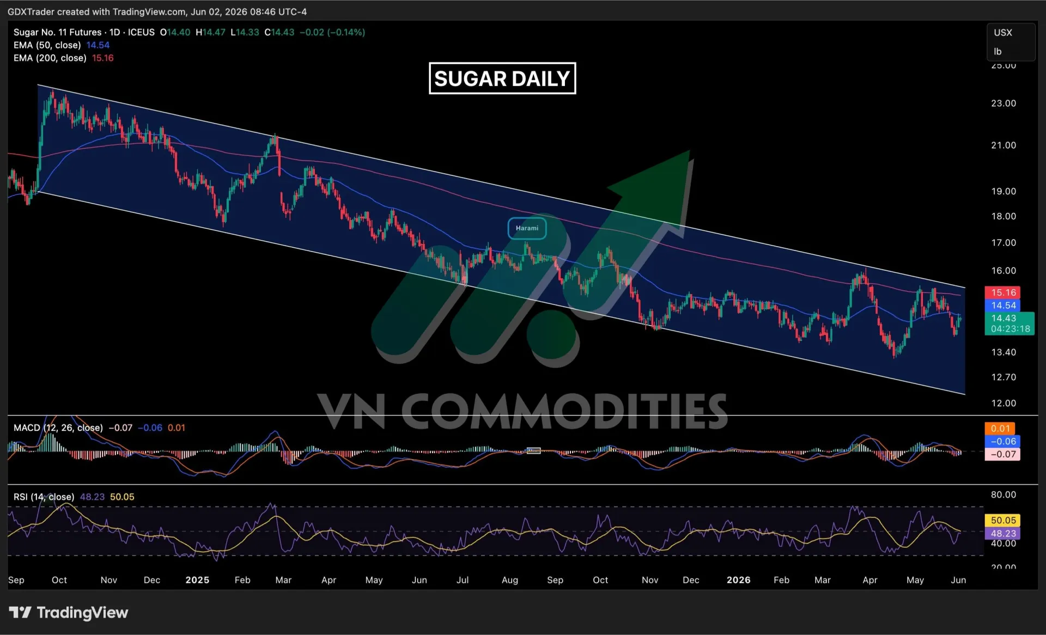
Task: Click the EMA 50 price tag 14.54
Action: 1002,305
